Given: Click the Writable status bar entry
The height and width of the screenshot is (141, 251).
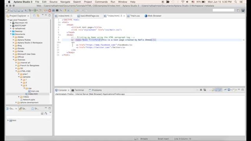Looking at the screenshot, I should point(144,139).
